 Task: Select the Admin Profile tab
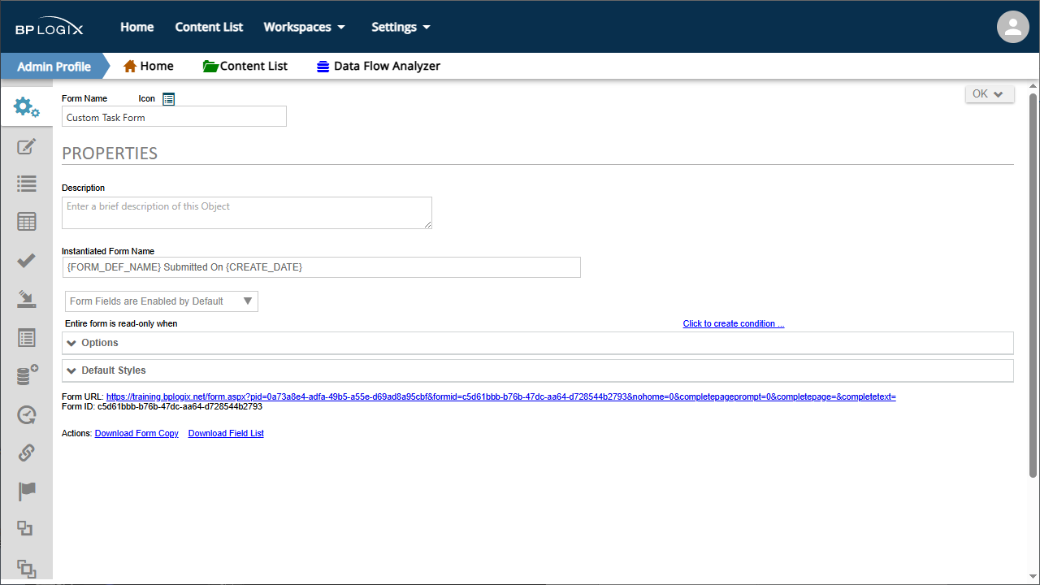click(54, 66)
